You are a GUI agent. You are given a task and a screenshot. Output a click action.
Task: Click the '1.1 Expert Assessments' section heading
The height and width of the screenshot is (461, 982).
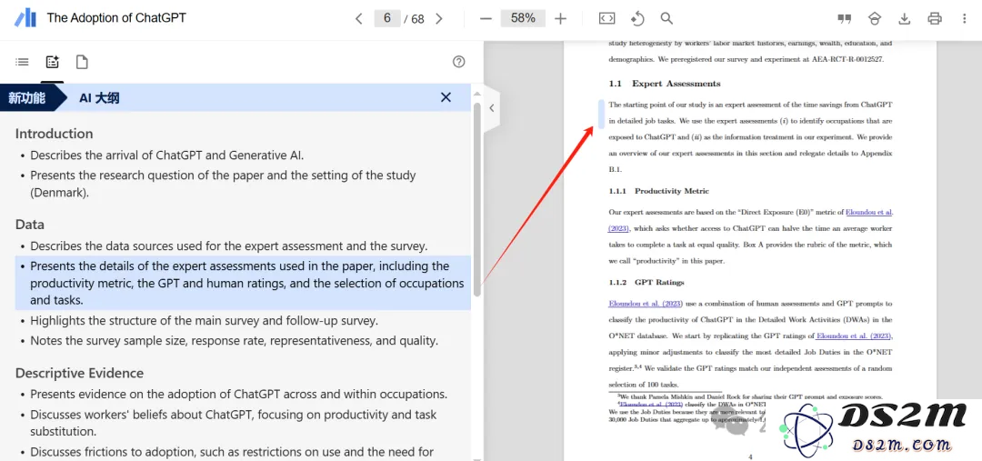[x=665, y=84]
